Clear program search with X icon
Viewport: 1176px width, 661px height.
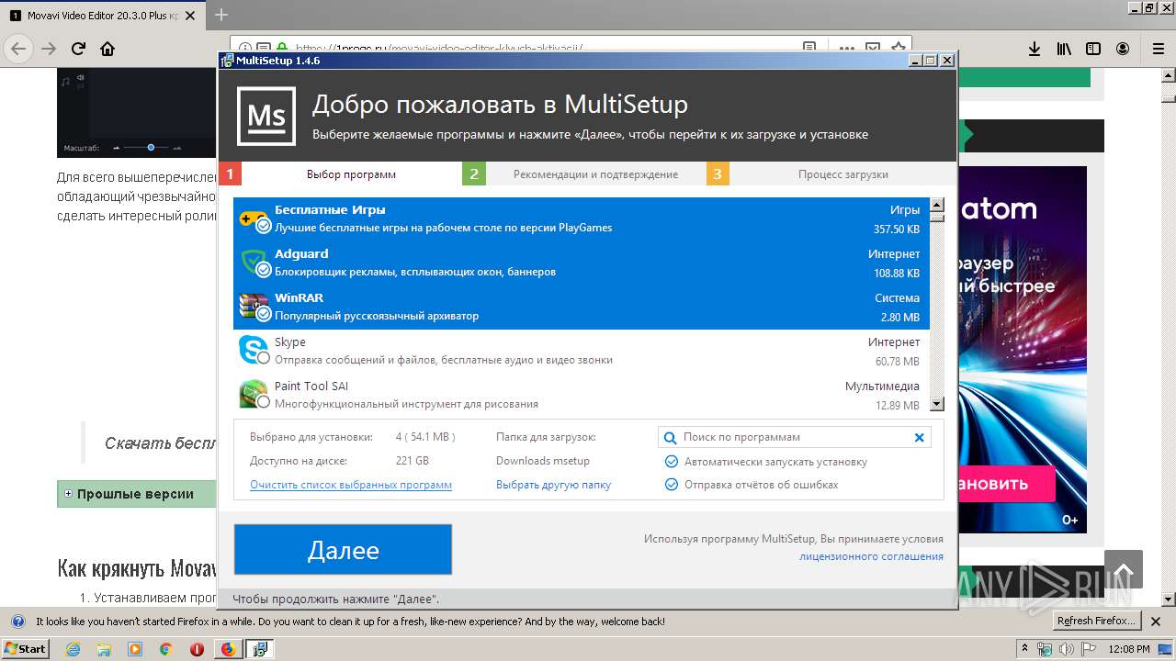(919, 438)
